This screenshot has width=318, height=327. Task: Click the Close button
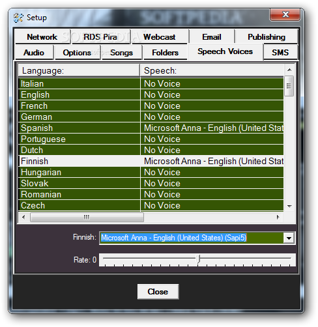[x=158, y=292]
